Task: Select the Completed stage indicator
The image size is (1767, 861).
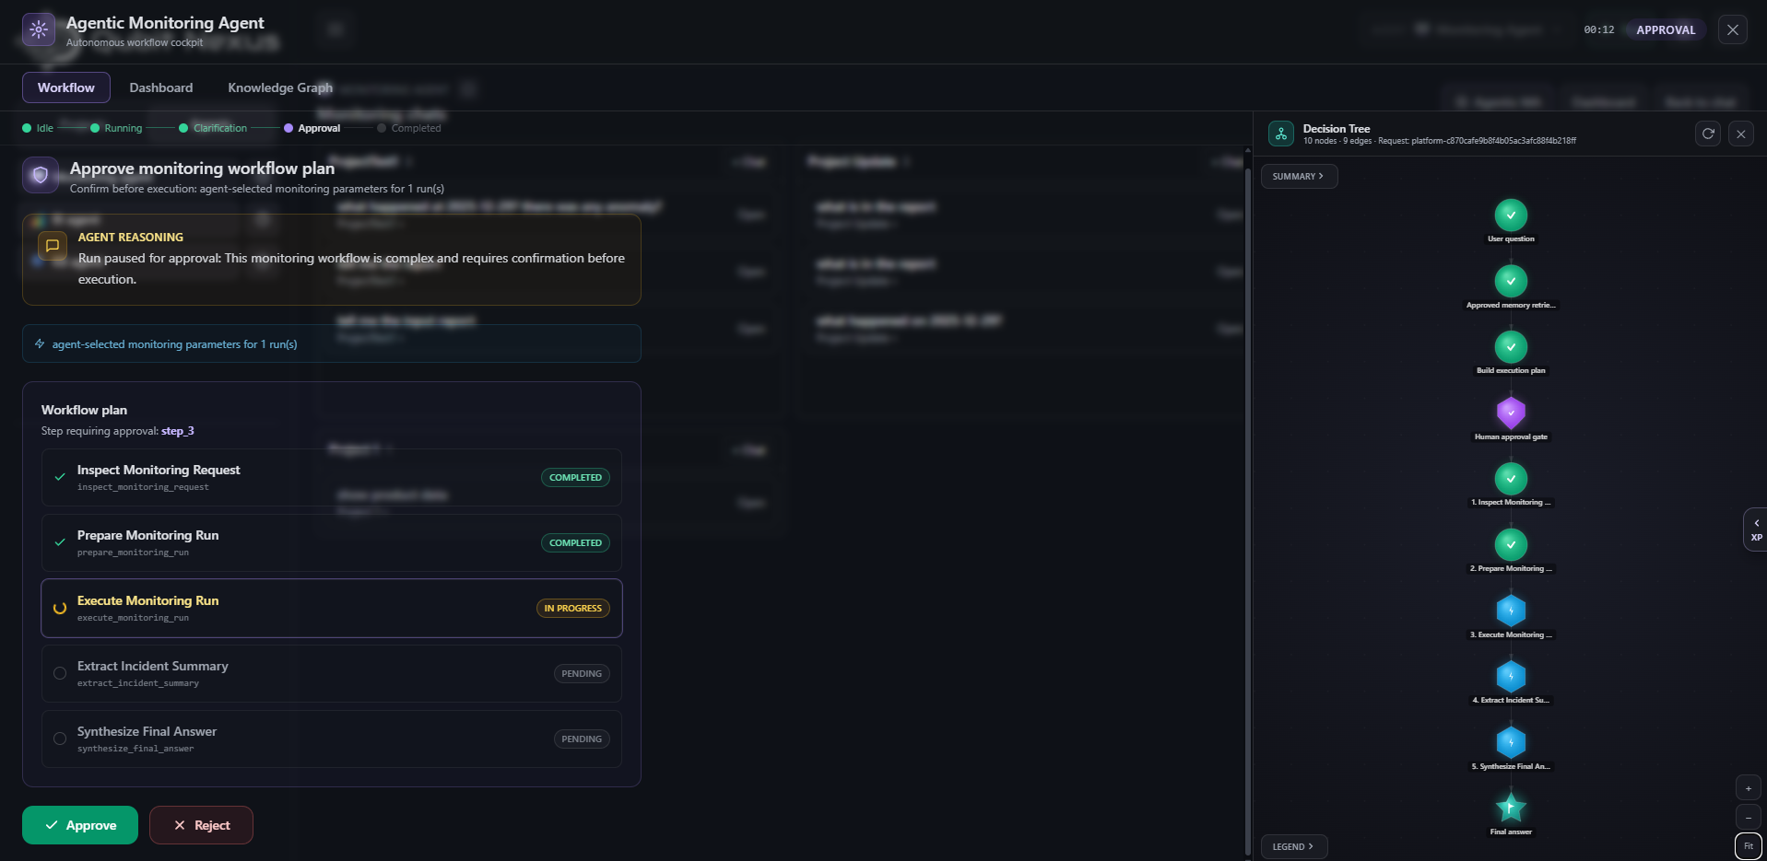Action: pos(409,128)
